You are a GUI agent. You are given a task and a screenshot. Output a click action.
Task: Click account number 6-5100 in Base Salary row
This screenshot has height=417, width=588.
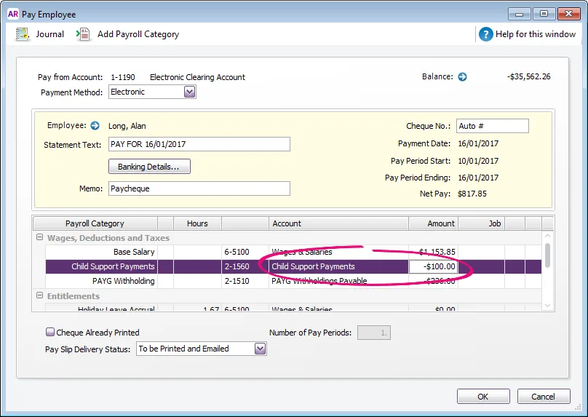[x=237, y=252]
